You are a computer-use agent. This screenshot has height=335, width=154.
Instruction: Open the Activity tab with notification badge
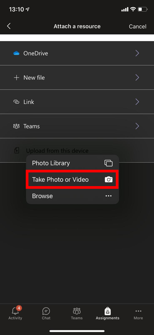(x=15, y=313)
